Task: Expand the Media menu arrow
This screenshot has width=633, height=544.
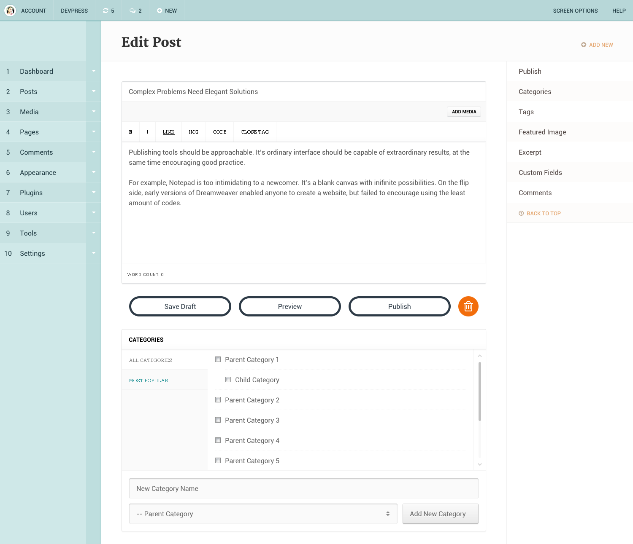Action: 94,112
